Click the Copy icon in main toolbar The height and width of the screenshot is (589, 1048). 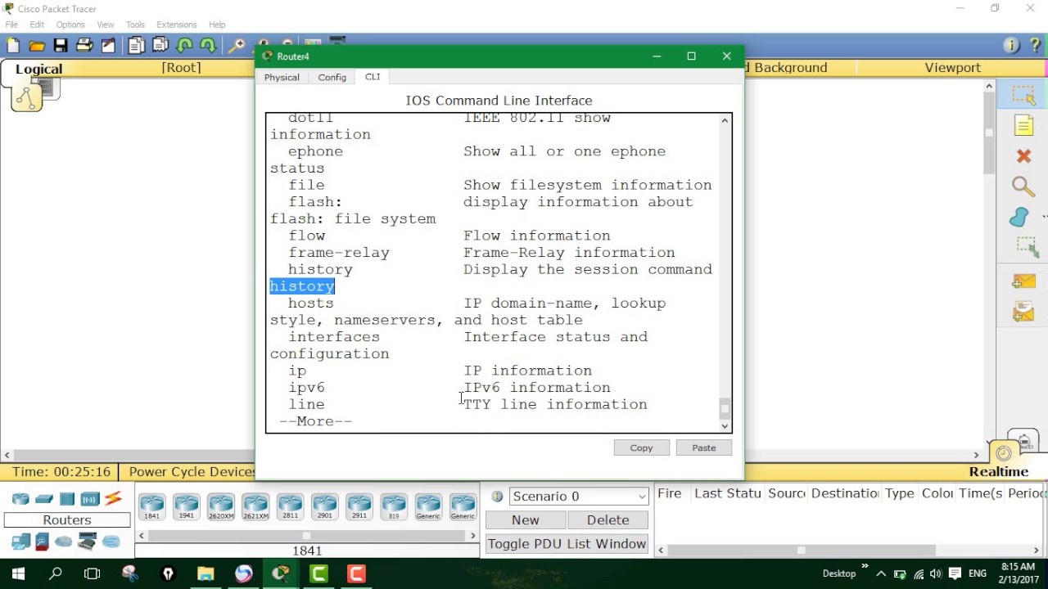click(136, 46)
